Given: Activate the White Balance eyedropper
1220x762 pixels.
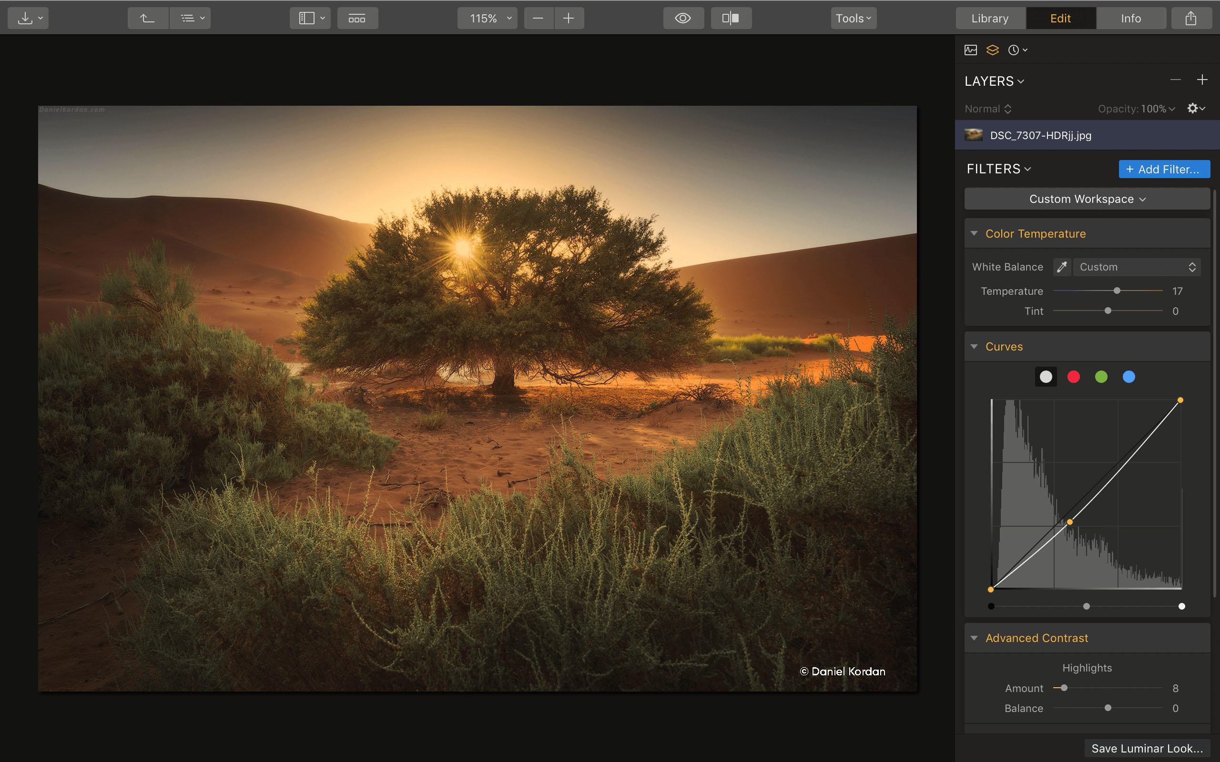Looking at the screenshot, I should click(x=1062, y=267).
